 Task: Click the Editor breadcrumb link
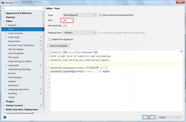tap(49, 8)
